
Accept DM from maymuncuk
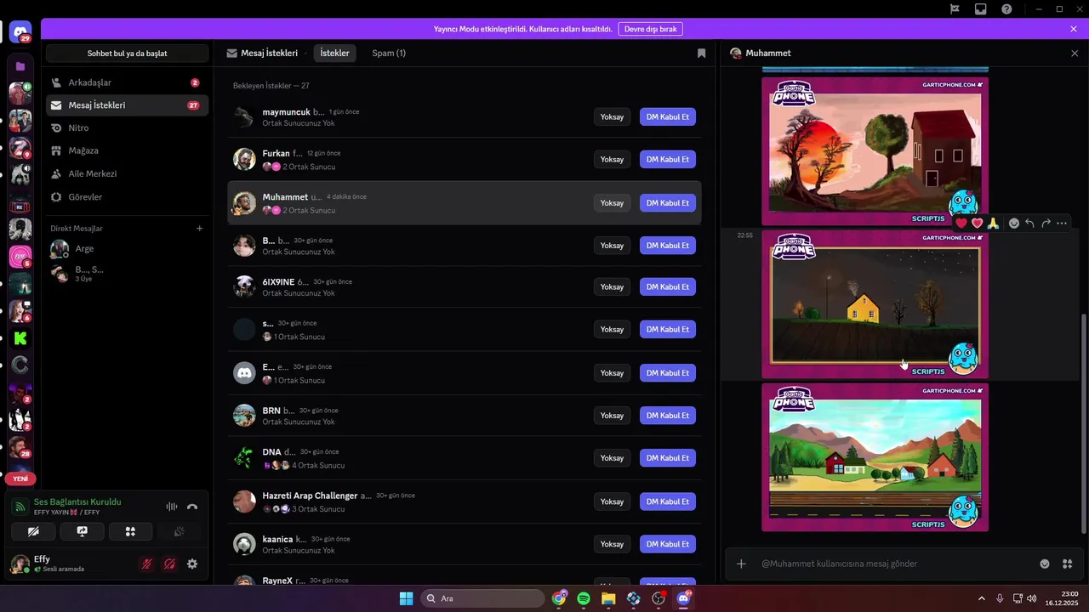[668, 117]
